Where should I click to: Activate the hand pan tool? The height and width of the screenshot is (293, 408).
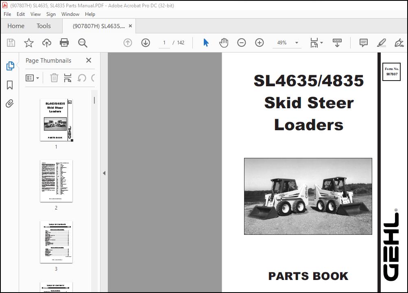tap(223, 43)
